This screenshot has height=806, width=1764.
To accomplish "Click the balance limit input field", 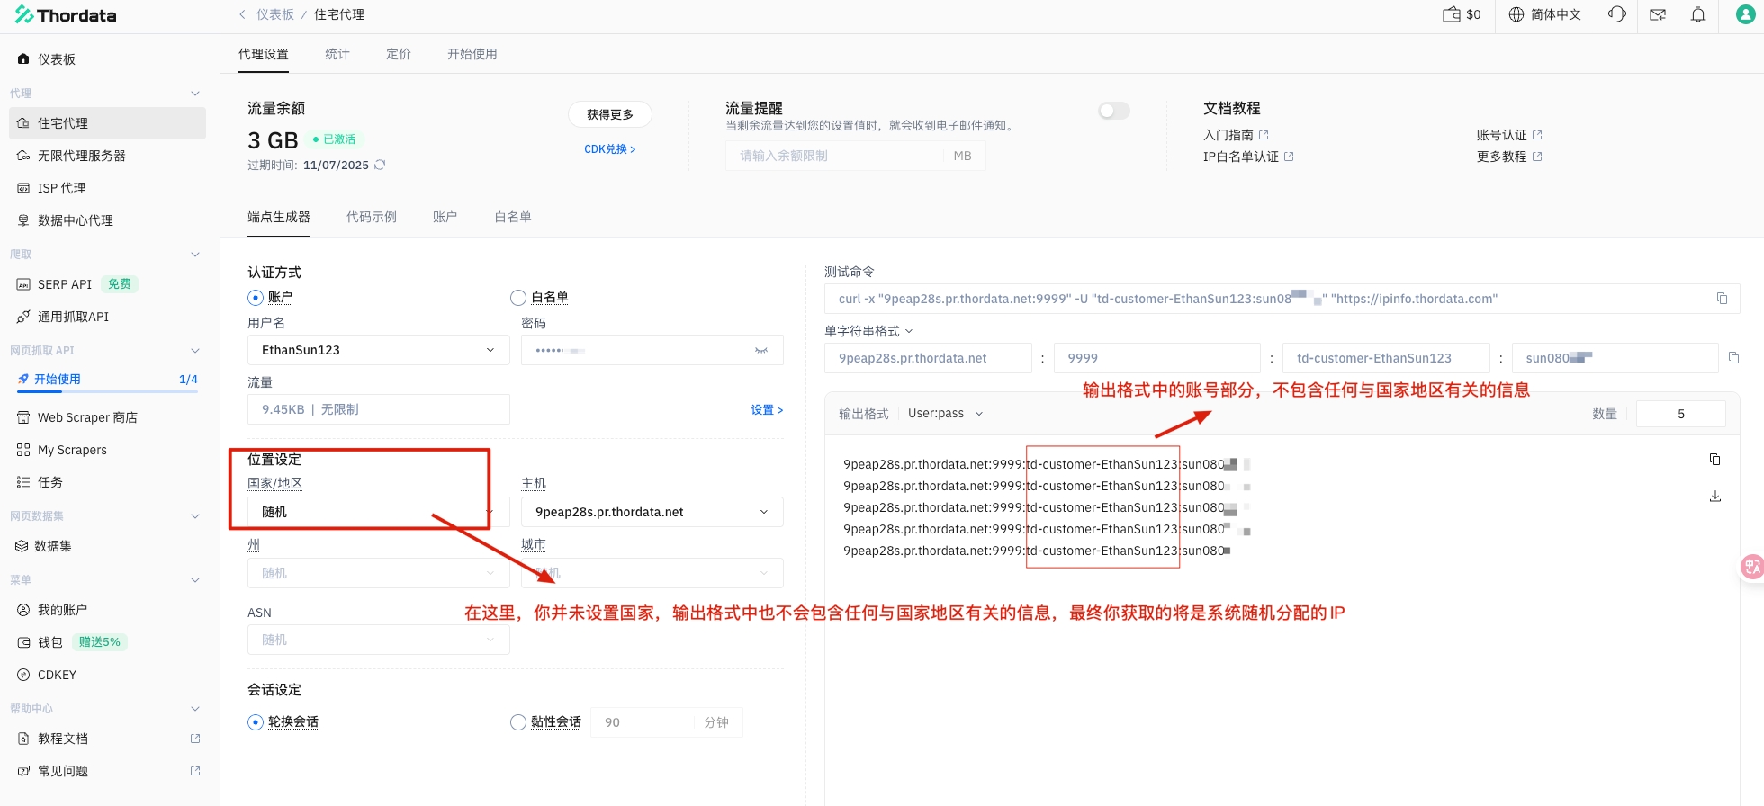I will (x=837, y=156).
